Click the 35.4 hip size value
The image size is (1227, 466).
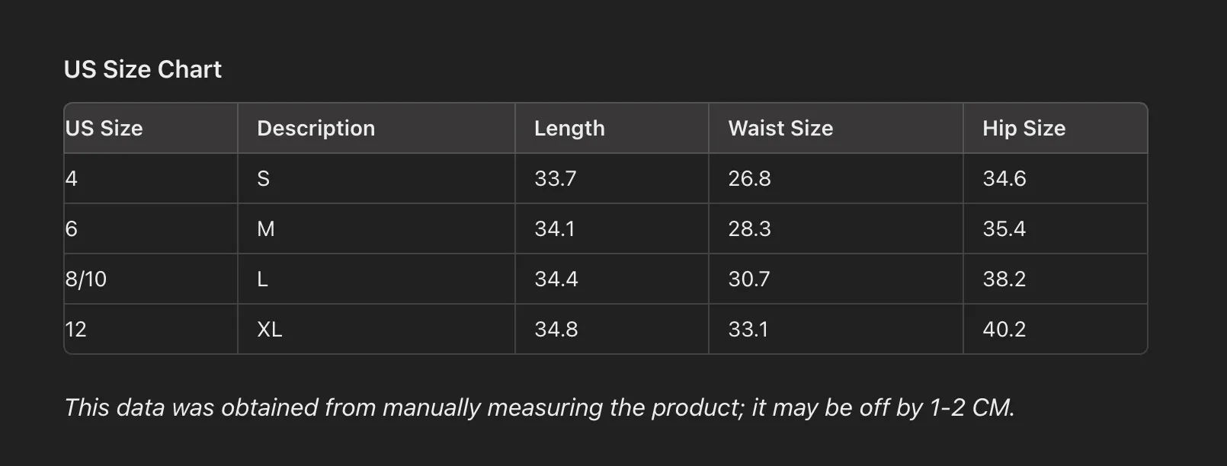(1004, 228)
